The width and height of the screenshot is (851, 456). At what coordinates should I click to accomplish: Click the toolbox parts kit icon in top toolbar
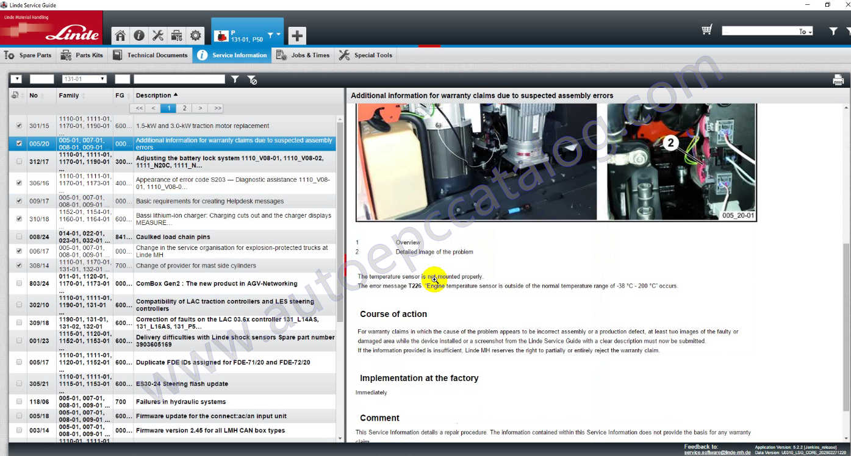point(176,35)
